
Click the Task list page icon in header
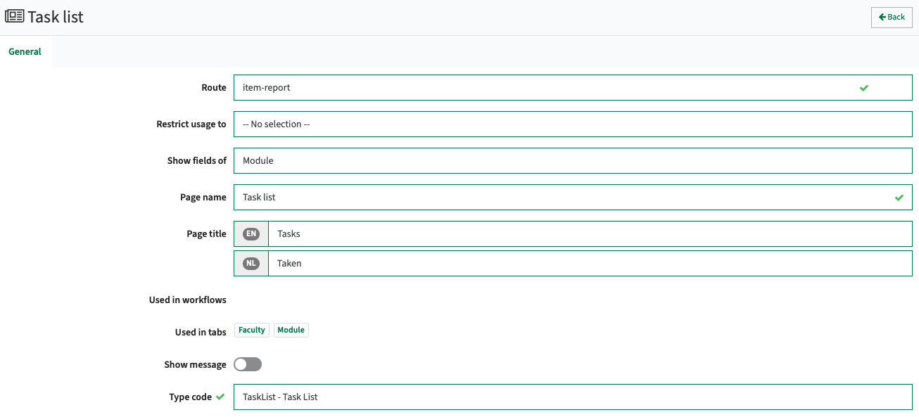point(14,16)
